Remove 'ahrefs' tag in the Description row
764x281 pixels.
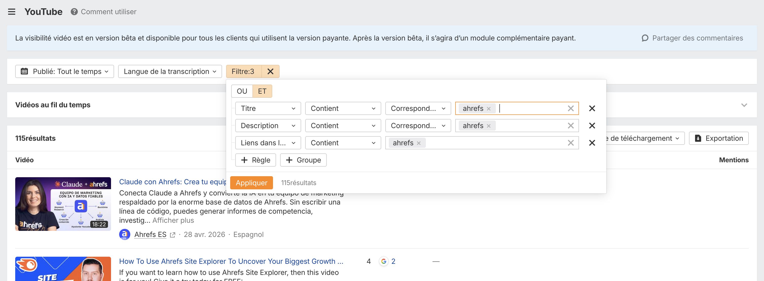489,126
